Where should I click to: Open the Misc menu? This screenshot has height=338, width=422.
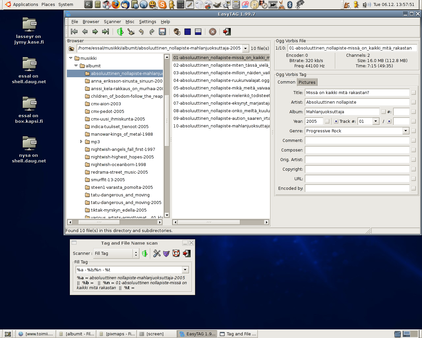click(x=130, y=22)
